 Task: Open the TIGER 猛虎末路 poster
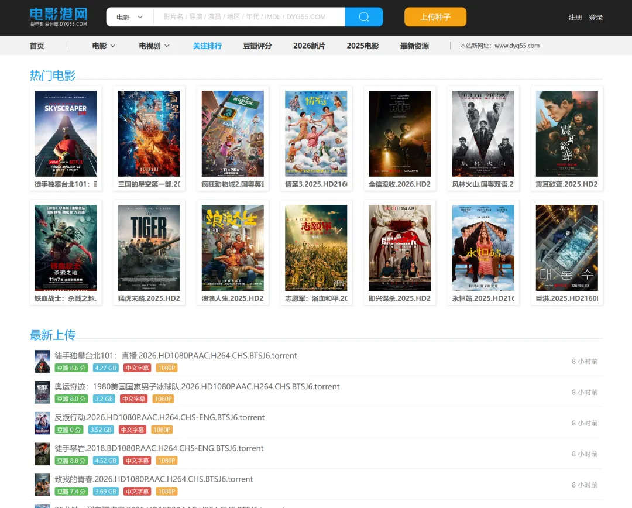(149, 248)
